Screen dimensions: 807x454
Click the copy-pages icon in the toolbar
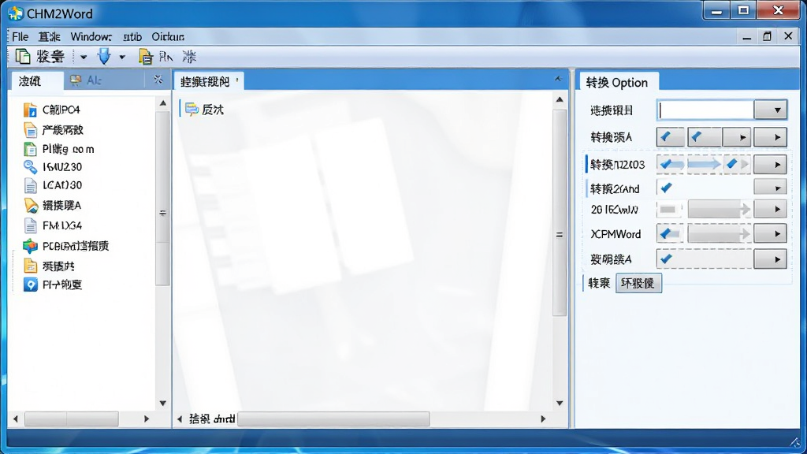coord(23,56)
